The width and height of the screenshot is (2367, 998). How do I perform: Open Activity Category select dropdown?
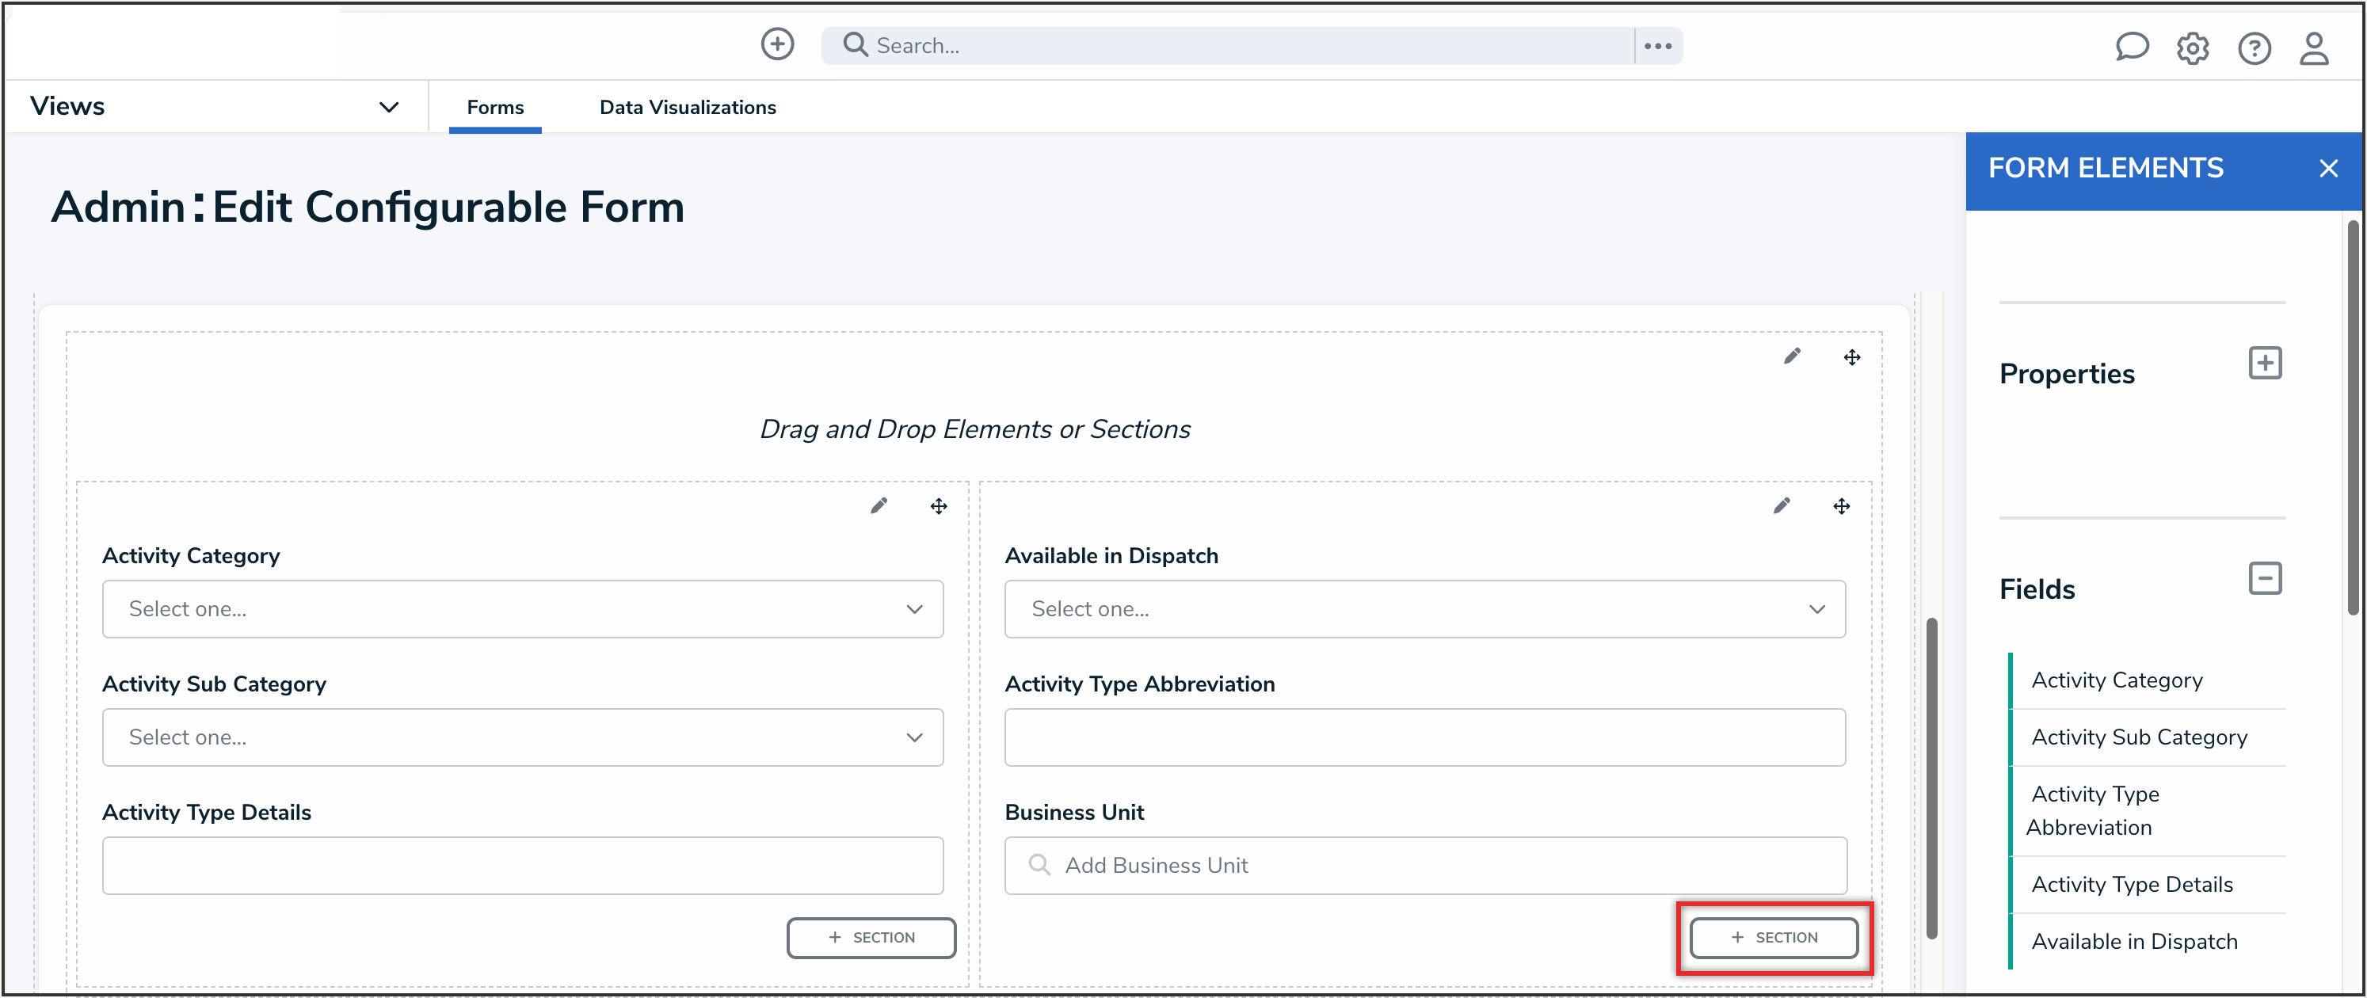[x=522, y=608]
